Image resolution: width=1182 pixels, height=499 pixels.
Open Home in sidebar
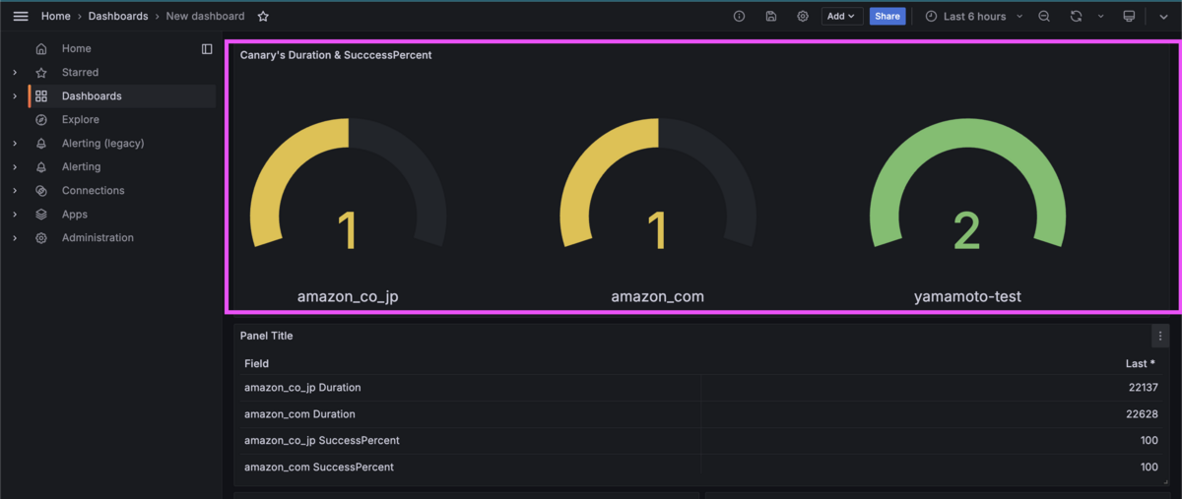76,48
